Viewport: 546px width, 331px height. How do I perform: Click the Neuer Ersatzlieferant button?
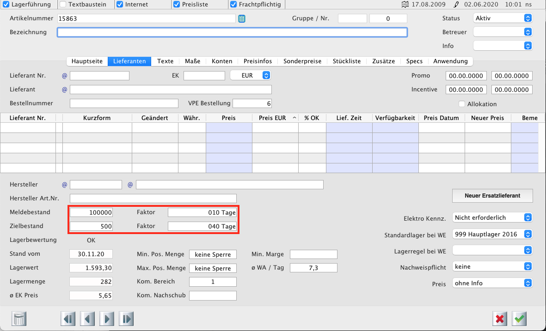pyautogui.click(x=492, y=196)
